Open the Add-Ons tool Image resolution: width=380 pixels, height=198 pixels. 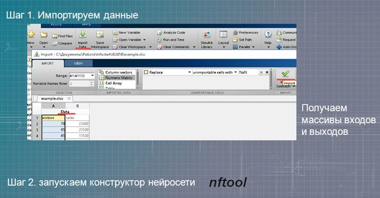[x=286, y=47]
